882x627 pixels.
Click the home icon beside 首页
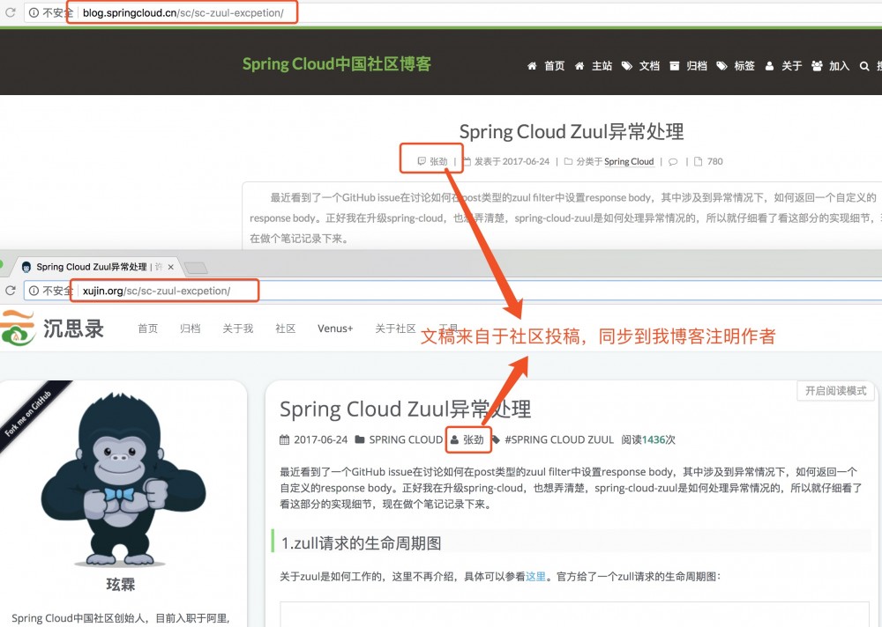click(532, 66)
